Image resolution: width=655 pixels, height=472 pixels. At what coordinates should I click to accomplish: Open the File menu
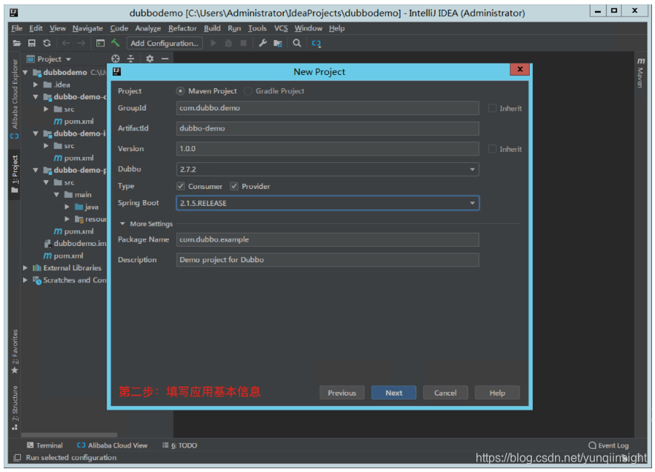point(17,28)
